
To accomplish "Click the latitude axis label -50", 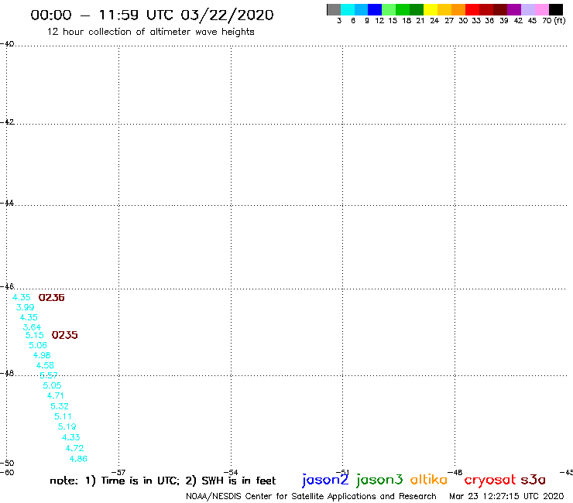I will (7, 464).
